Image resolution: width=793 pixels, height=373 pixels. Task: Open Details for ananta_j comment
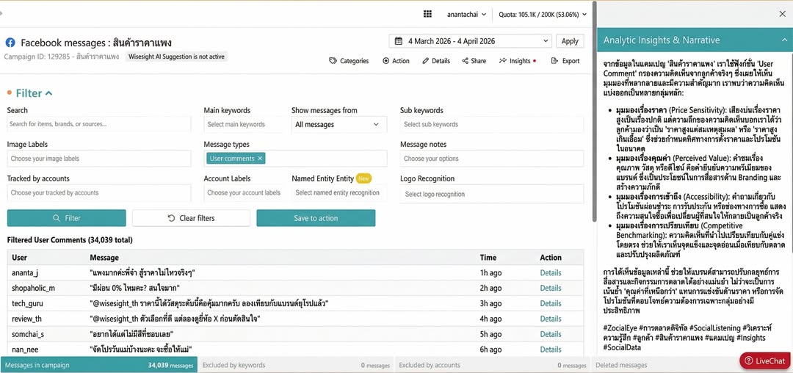pos(550,272)
